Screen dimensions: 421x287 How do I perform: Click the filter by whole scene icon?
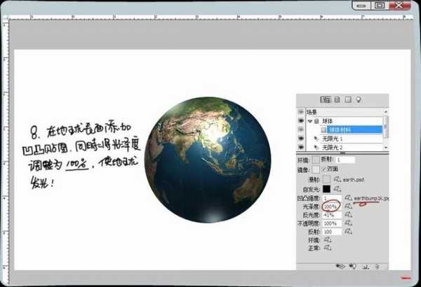326,99
